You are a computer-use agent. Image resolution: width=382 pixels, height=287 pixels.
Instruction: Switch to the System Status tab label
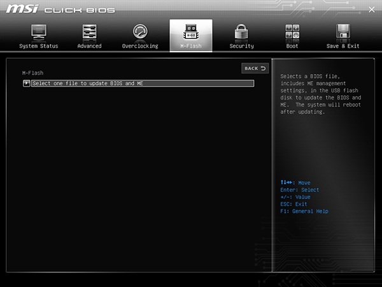39,46
